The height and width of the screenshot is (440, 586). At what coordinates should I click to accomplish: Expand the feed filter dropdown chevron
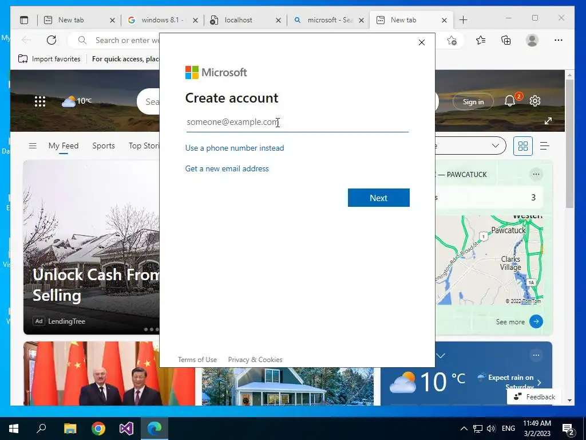tap(496, 146)
